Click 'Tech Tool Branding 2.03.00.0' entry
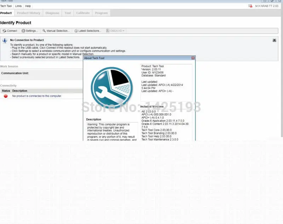This screenshot has width=283, height=224. coord(159,133)
